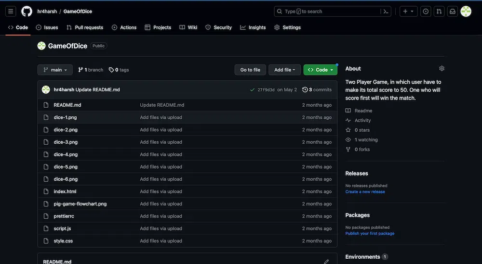Expand the green Code dropdown button
The width and height of the screenshot is (482, 264).
point(321,70)
